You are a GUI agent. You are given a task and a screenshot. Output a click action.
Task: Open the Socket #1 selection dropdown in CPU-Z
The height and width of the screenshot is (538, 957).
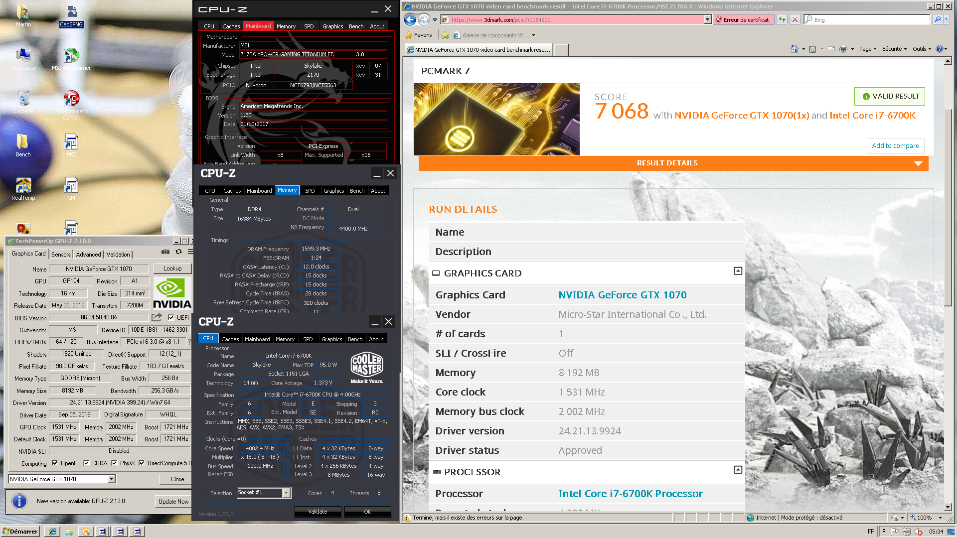(x=286, y=493)
